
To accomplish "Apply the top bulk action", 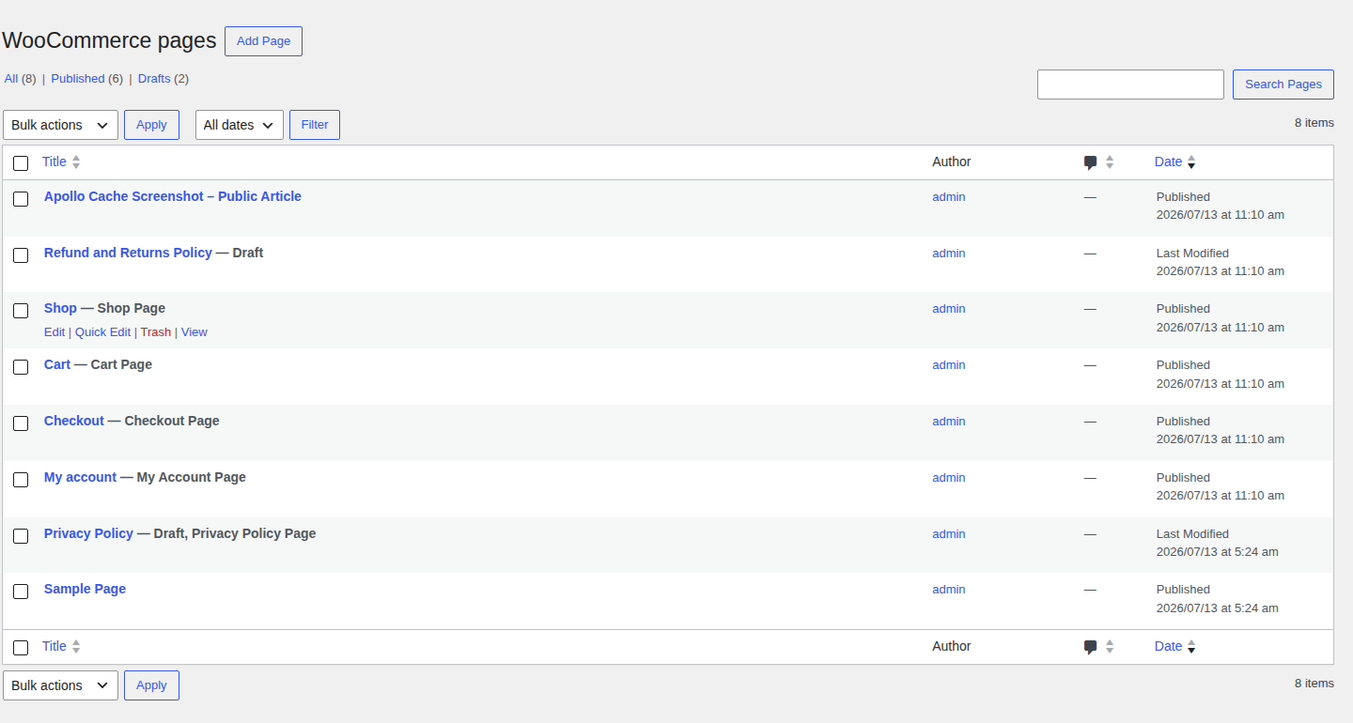I will pos(151,125).
